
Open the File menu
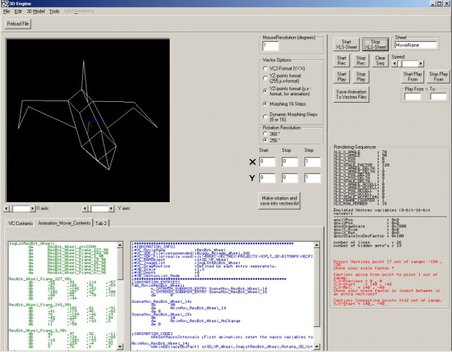pos(7,12)
